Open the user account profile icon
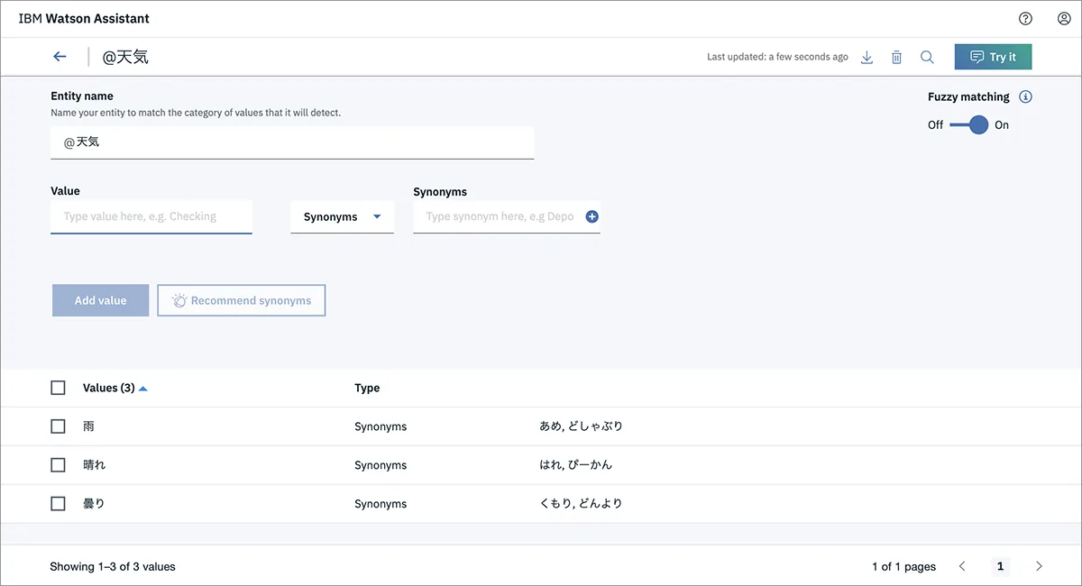The width and height of the screenshot is (1082, 586). click(x=1063, y=18)
